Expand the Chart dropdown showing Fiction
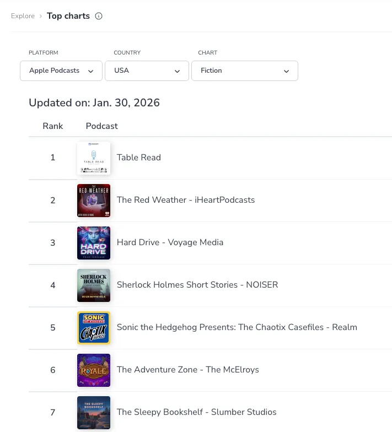Image resolution: width=392 pixels, height=432 pixels. pyautogui.click(x=244, y=71)
